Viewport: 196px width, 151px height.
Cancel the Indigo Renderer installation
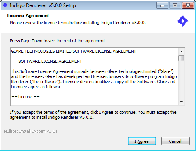175,141
